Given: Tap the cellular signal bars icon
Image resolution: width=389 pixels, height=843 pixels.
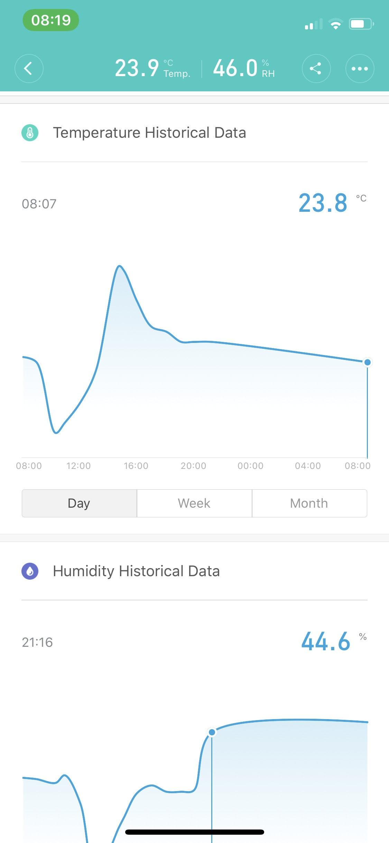Looking at the screenshot, I should click(313, 24).
